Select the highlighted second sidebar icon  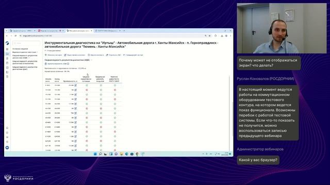(7, 54)
